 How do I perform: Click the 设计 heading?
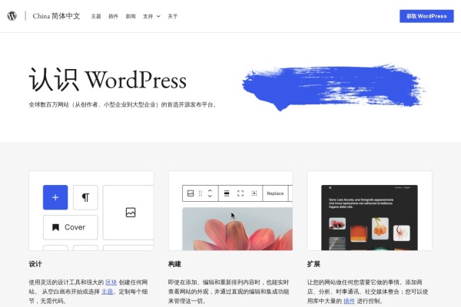coord(35,264)
